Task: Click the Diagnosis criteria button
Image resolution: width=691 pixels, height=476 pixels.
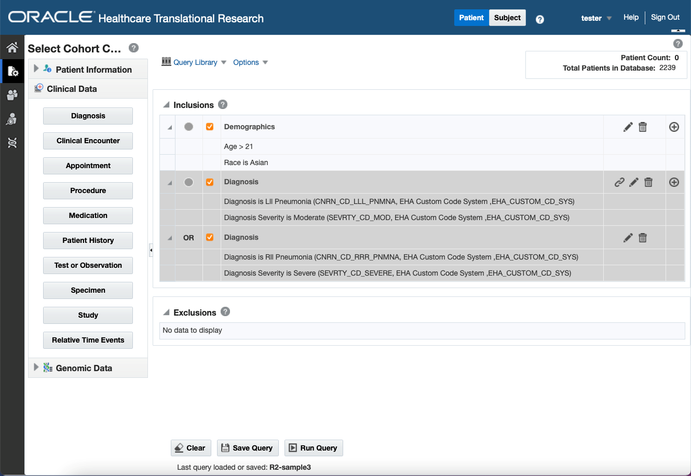Action: [x=88, y=116]
